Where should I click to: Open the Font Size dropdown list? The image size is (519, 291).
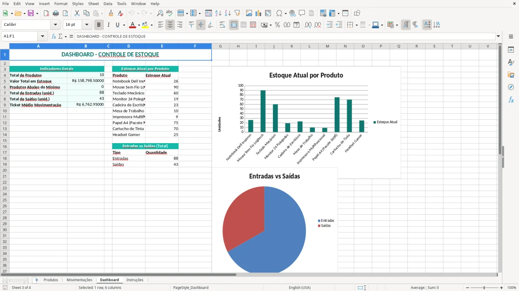[x=87, y=25]
